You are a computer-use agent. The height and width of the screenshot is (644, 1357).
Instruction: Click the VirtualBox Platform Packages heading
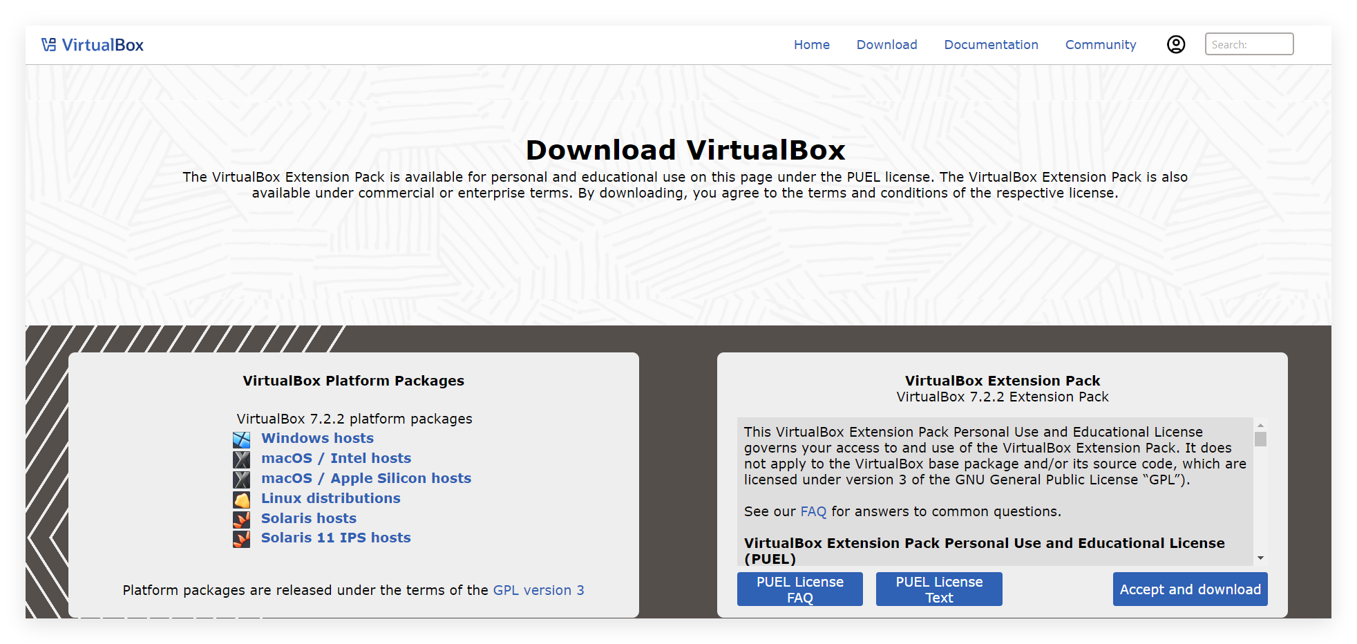pos(353,381)
